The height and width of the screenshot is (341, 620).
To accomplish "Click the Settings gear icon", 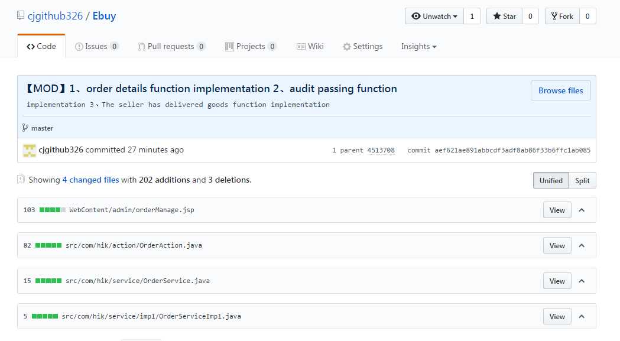I will pos(347,47).
